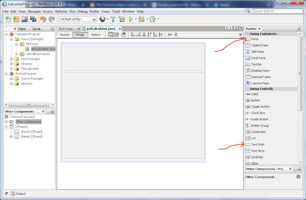
Task: Collapse the Swing Controls palette section
Action: pyautogui.click(x=248, y=89)
